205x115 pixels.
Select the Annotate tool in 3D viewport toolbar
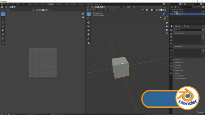point(88,39)
